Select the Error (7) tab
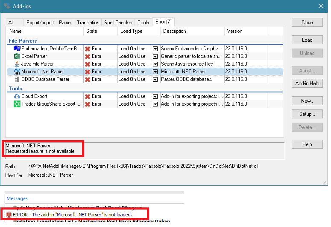This screenshot has width=331, height=227. pyautogui.click(x=164, y=22)
